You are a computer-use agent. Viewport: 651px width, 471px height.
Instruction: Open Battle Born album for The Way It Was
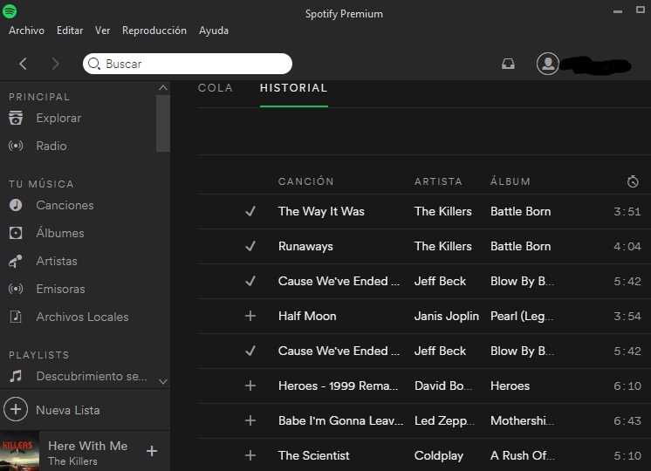click(x=521, y=211)
